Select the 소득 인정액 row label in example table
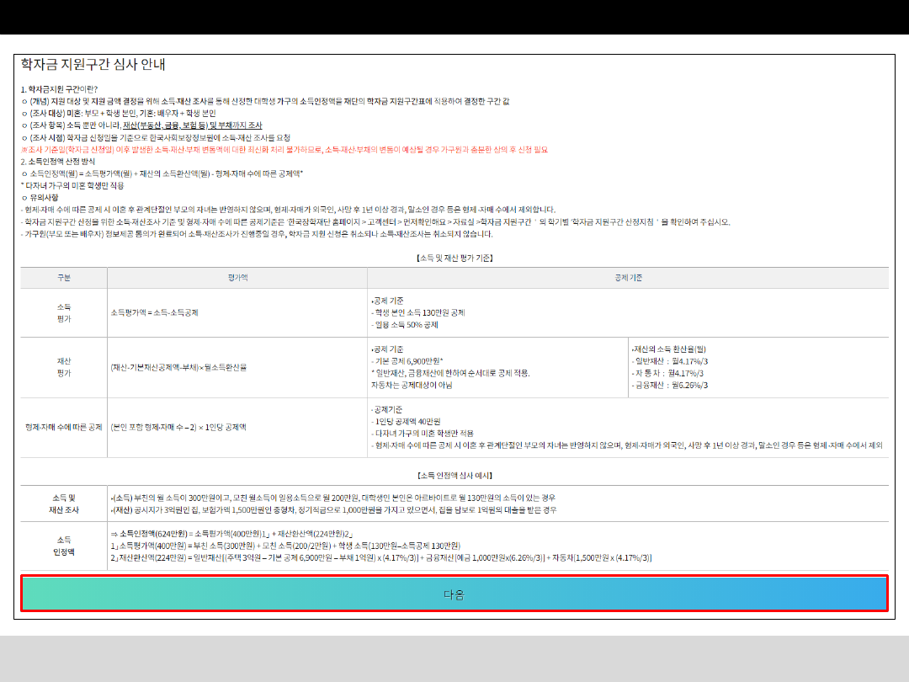The width and height of the screenshot is (909, 682). tap(64, 546)
